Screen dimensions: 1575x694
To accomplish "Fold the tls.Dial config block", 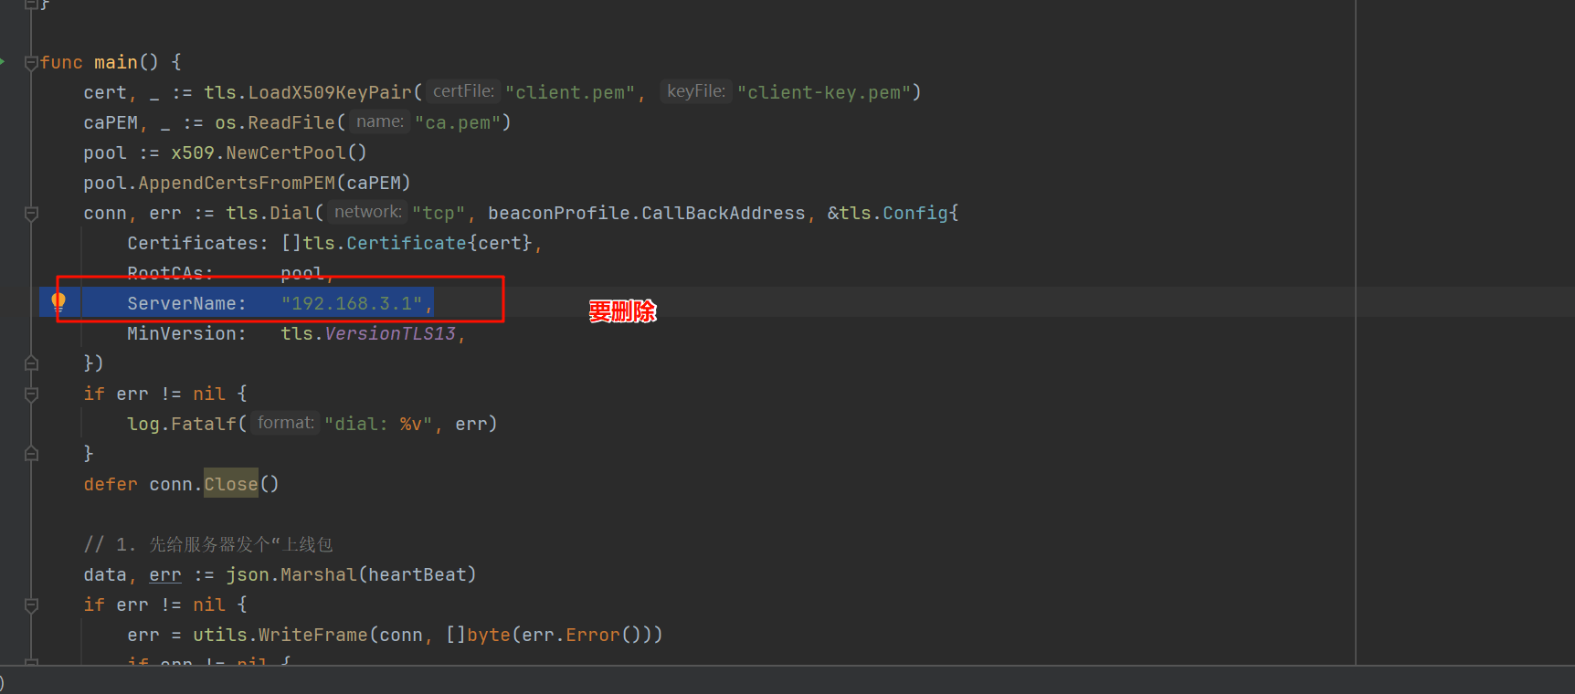I will point(31,214).
